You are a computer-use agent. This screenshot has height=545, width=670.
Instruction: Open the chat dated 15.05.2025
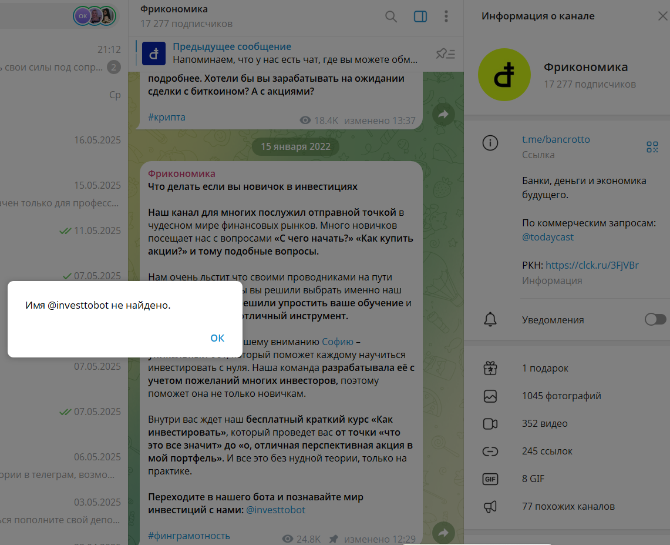pyautogui.click(x=64, y=194)
